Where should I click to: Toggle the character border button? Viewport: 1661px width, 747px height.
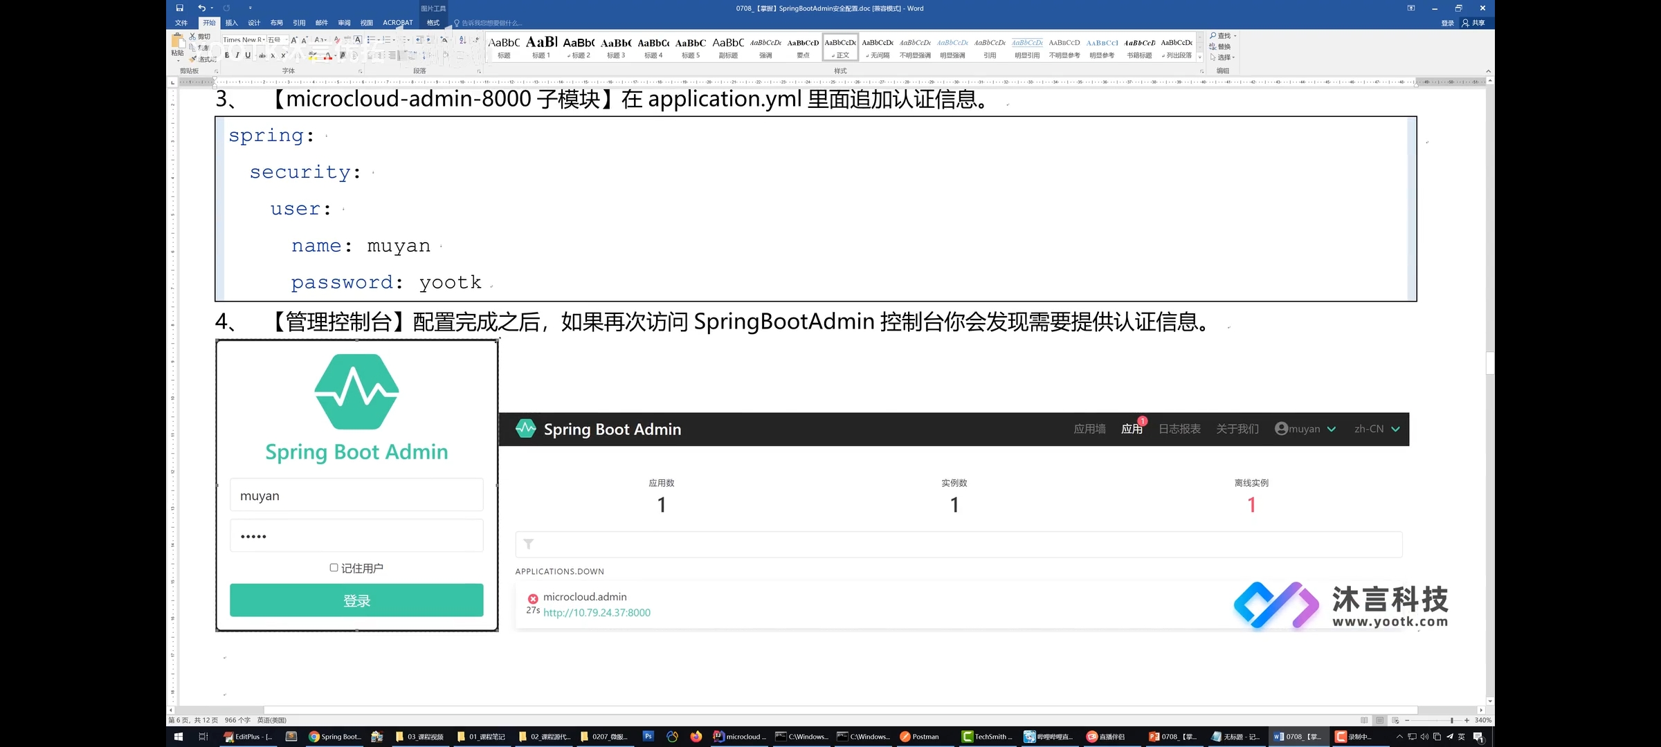point(358,40)
